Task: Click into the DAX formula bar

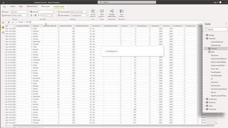Action: [x=109, y=22]
